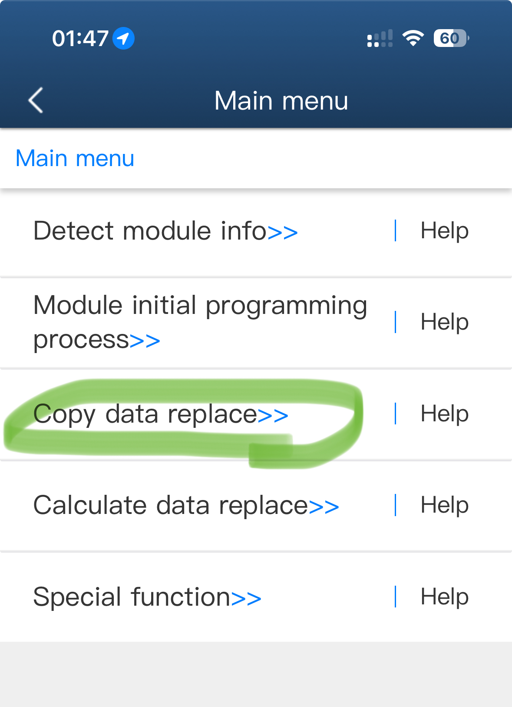Open Help for Special function
The width and height of the screenshot is (512, 707).
click(444, 597)
